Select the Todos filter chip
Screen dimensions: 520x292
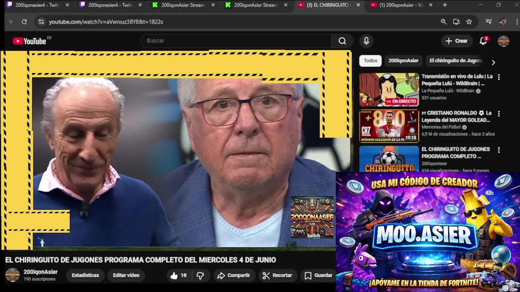370,61
